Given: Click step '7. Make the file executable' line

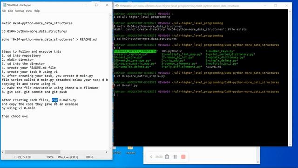Looking at the screenshot, I should (x=50, y=88).
